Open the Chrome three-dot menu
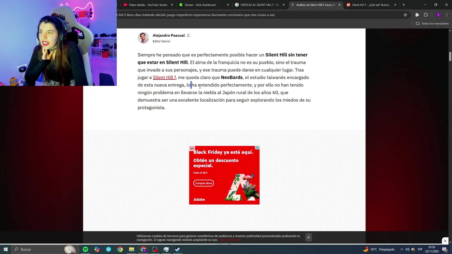Image resolution: width=452 pixels, height=254 pixels. (447, 15)
